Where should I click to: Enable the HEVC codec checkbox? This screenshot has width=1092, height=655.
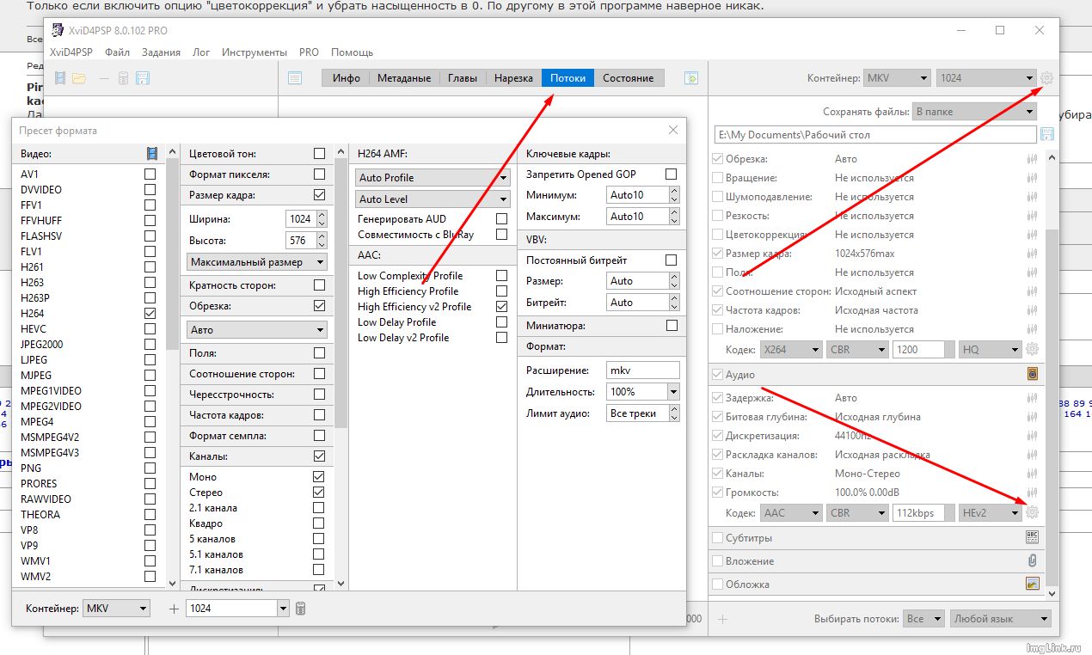(x=150, y=329)
